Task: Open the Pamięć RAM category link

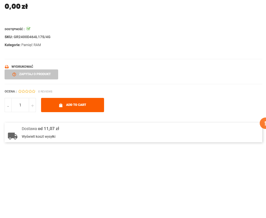Action: pos(31,45)
